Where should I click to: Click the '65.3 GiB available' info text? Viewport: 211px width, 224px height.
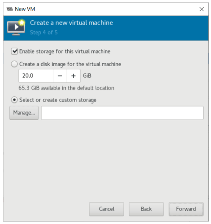tap(67, 88)
